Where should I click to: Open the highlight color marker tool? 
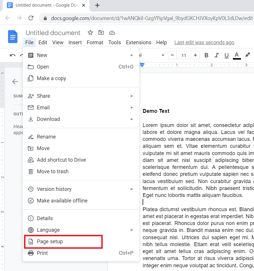[248, 55]
